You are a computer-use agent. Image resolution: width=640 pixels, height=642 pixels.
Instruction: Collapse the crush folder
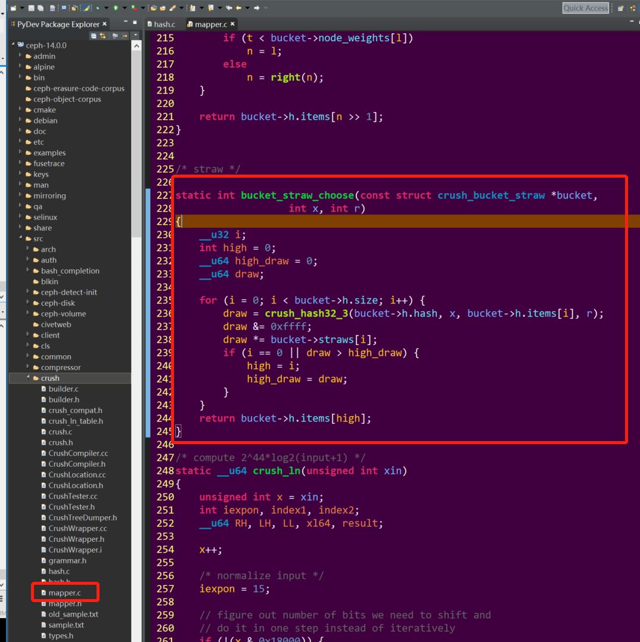point(28,377)
